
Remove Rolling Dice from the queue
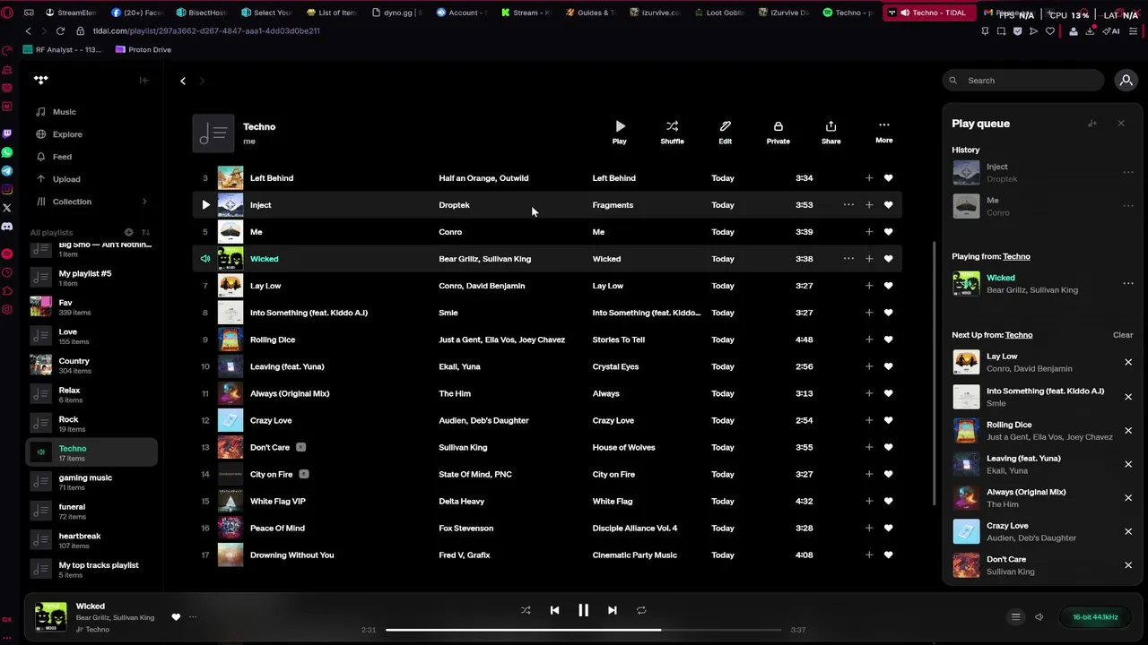coord(1128,431)
